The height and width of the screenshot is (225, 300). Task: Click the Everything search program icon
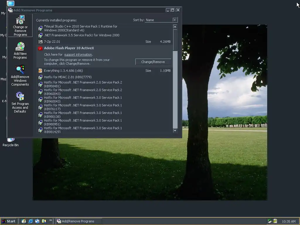[40, 71]
